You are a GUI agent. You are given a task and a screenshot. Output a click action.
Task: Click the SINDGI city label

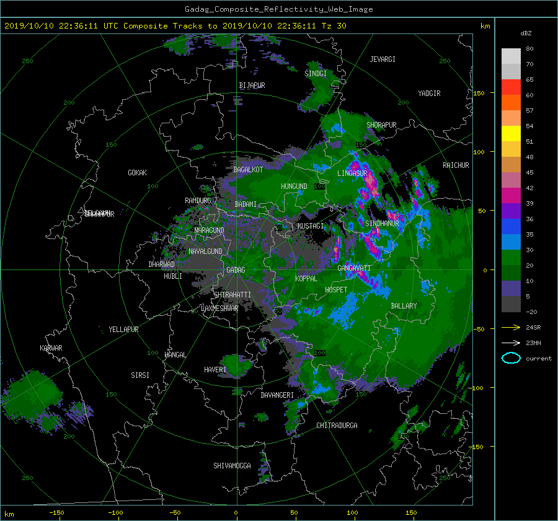(316, 74)
